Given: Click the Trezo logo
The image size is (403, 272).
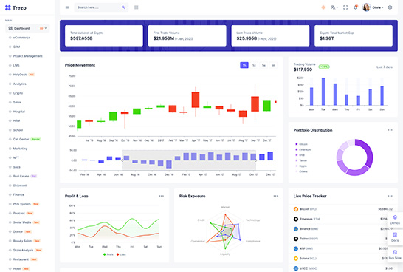Looking at the screenshot, I should coord(15,7).
